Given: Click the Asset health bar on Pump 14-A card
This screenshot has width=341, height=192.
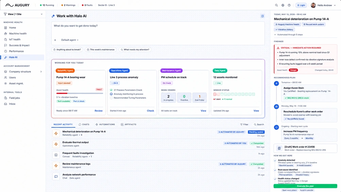Looking at the screenshot, I should [x=80, y=93].
